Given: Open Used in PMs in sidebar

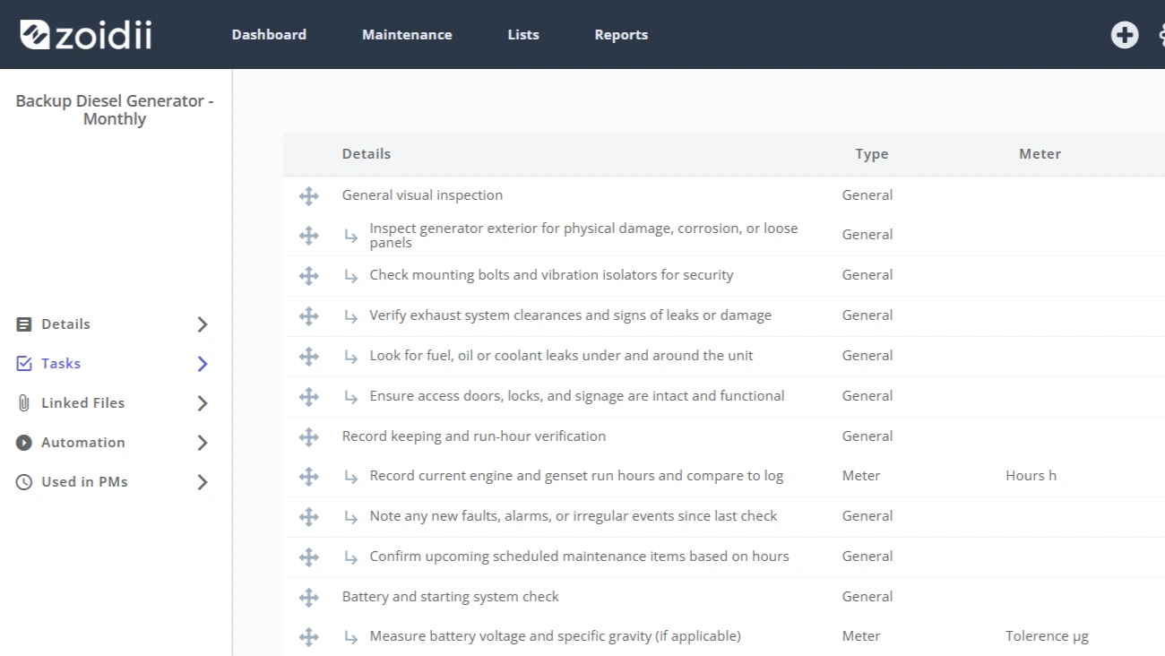Looking at the screenshot, I should point(84,482).
